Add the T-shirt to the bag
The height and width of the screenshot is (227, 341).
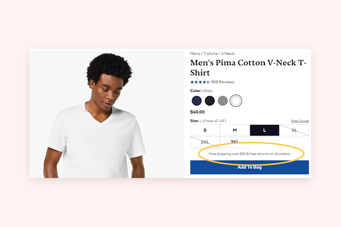coord(249,167)
